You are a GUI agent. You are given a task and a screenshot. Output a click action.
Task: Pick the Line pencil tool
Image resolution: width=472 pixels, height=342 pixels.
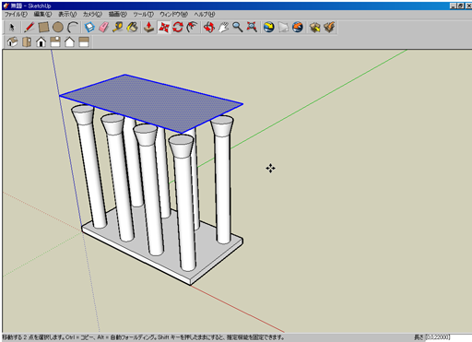coord(29,28)
